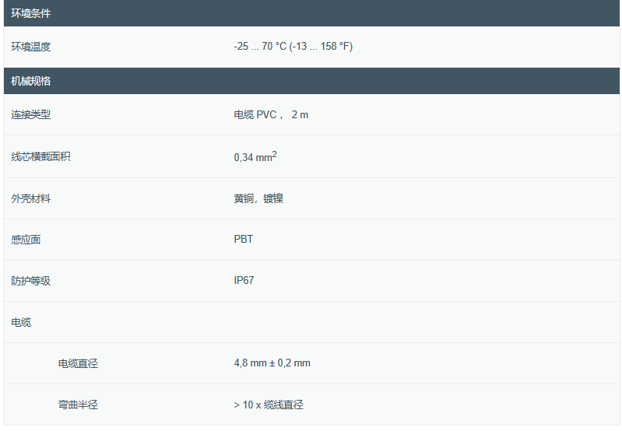Click the 线芯横截面积 label
This screenshot has width=622, height=431.
coord(40,156)
